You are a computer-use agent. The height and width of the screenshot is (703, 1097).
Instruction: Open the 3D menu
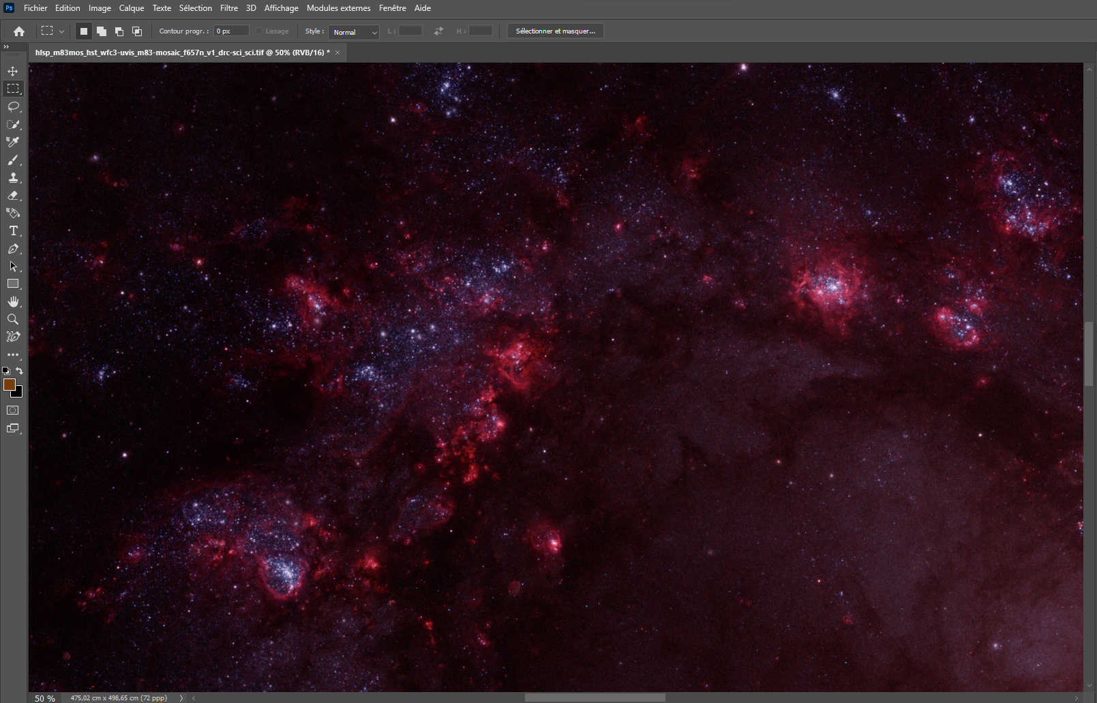click(251, 8)
